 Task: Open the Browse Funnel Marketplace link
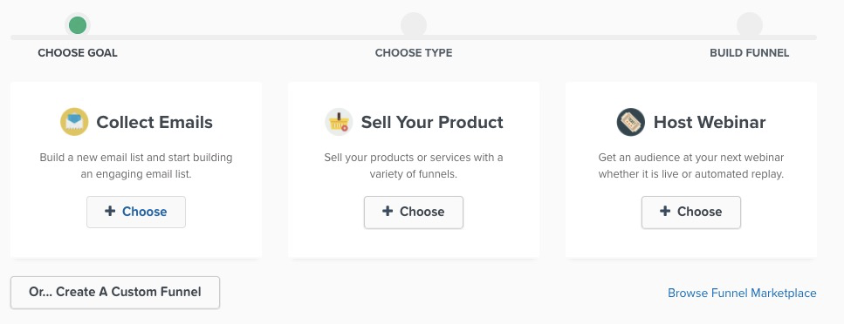(742, 293)
